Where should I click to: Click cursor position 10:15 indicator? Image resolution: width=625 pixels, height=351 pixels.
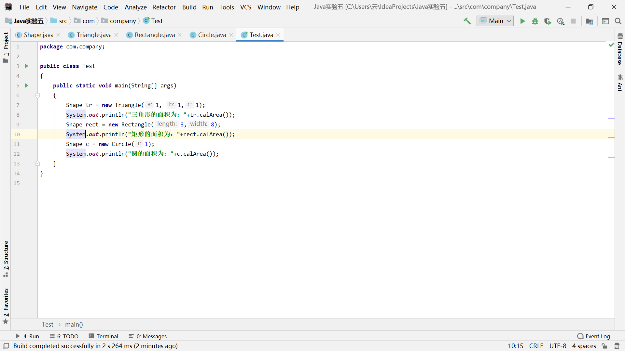click(516, 346)
